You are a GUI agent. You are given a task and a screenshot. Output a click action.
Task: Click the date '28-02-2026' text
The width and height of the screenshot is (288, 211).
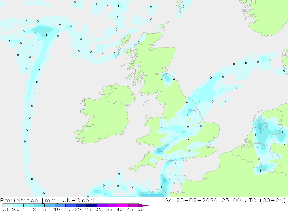pos(197,200)
